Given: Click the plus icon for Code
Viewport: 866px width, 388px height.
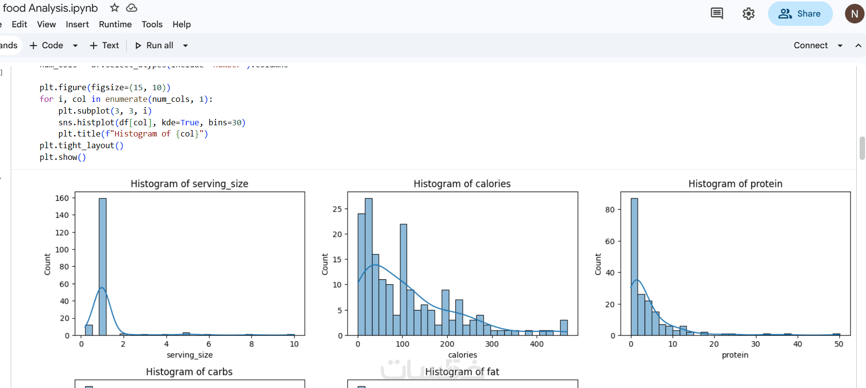Looking at the screenshot, I should coord(33,45).
